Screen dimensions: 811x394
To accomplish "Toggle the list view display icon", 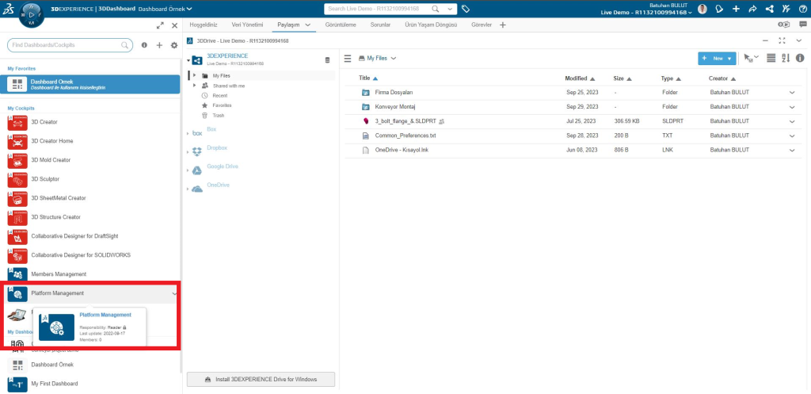I will pos(771,58).
